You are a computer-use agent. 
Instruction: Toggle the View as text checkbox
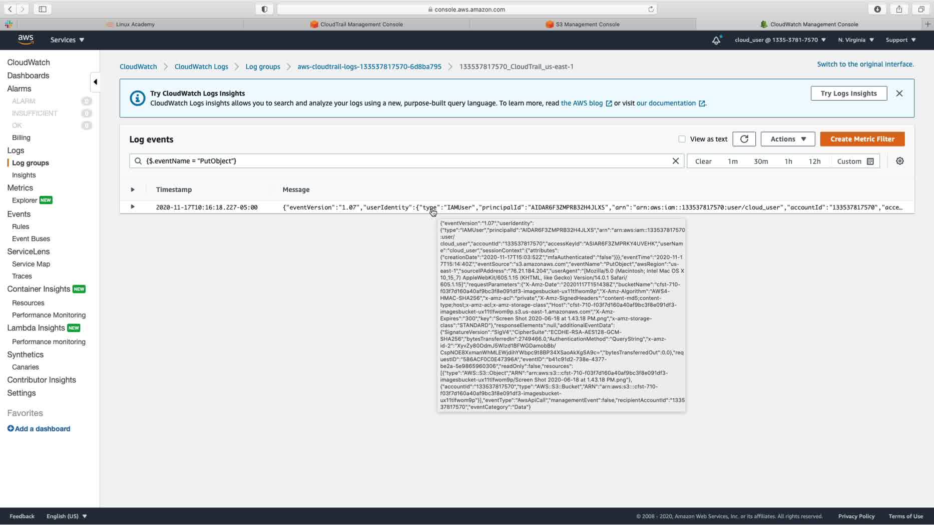[682, 139]
